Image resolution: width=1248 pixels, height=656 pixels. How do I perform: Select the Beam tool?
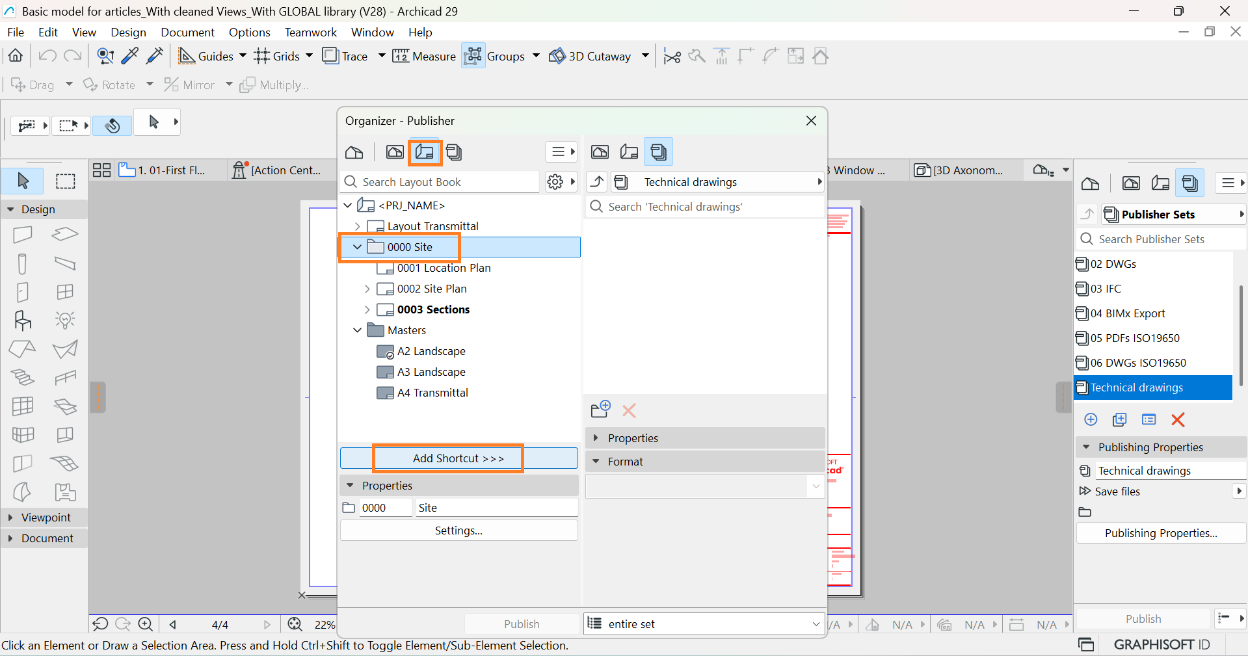[x=65, y=263]
